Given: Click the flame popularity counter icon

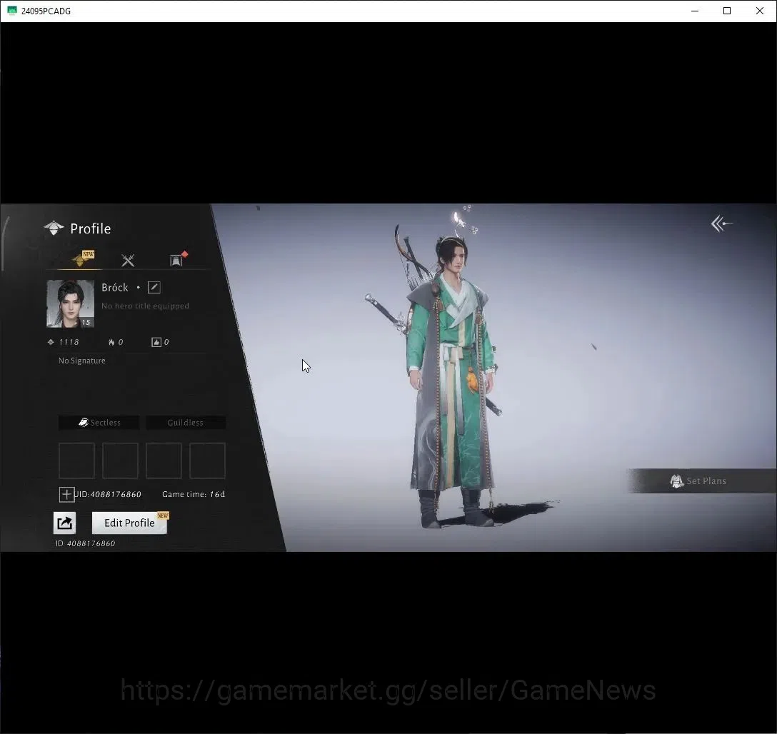Looking at the screenshot, I should 111,342.
